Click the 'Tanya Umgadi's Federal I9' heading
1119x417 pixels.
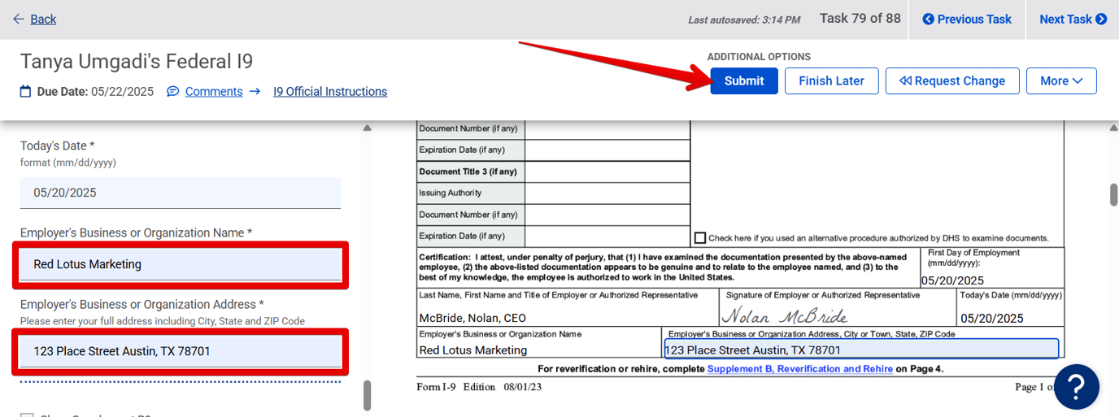(x=137, y=61)
